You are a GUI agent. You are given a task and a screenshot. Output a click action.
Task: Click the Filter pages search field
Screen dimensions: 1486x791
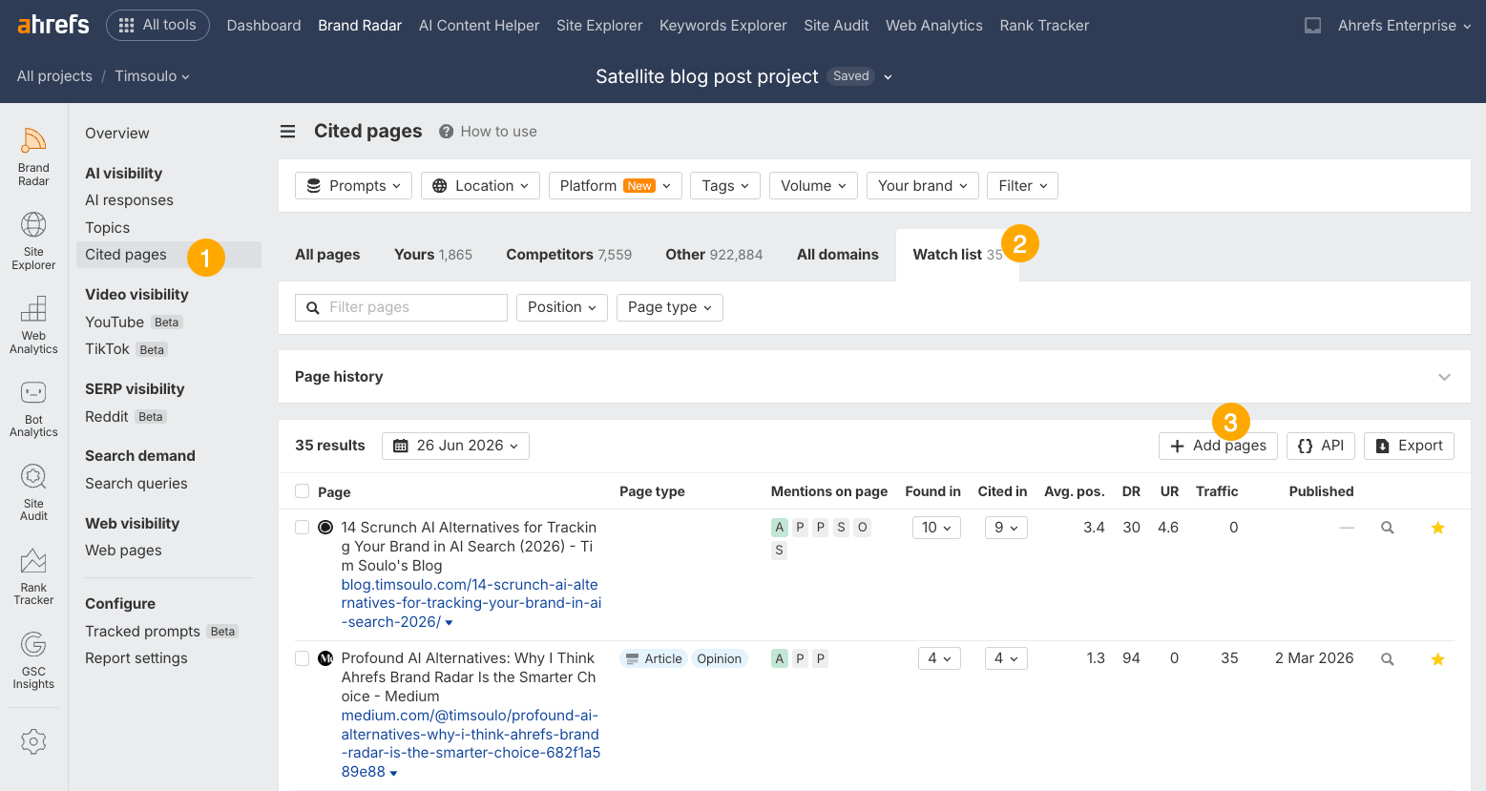click(x=401, y=307)
